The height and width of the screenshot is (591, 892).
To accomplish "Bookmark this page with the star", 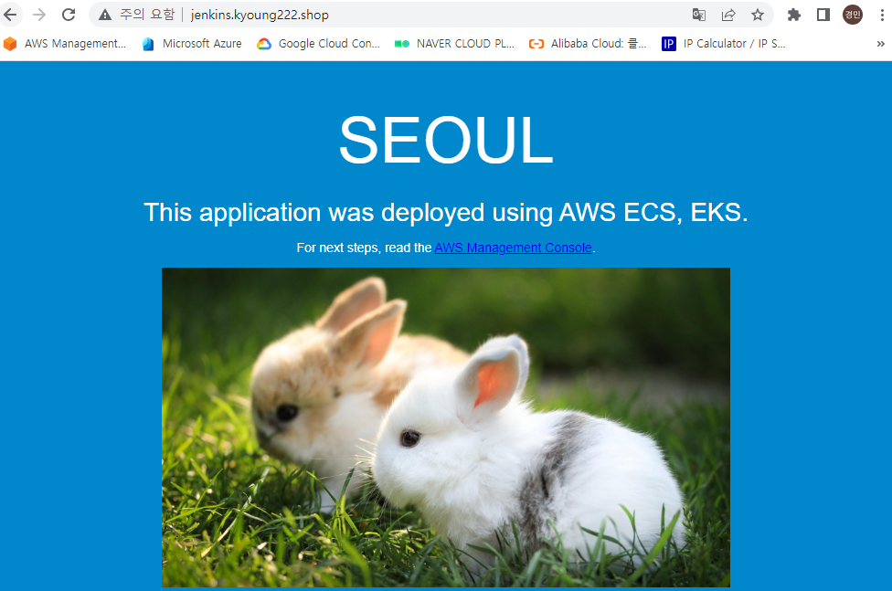I will pos(757,15).
